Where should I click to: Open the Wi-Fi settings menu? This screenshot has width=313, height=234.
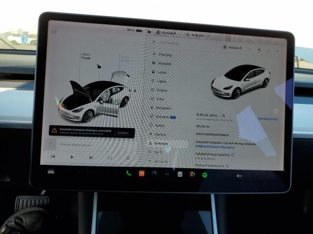pyautogui.click(x=156, y=152)
